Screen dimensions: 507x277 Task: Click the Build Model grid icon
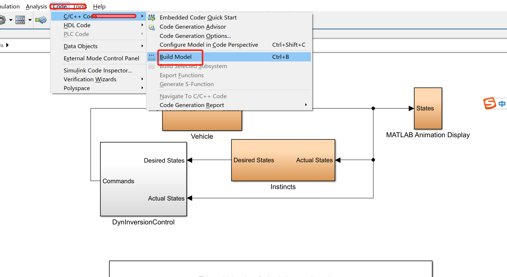point(151,57)
